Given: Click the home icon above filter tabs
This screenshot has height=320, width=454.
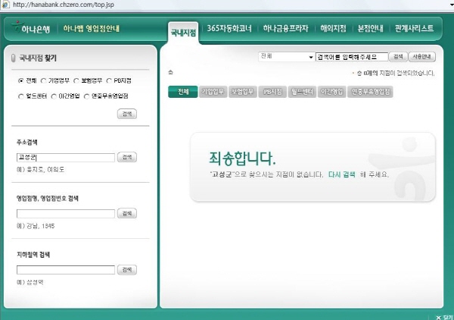Looking at the screenshot, I should (171, 73).
